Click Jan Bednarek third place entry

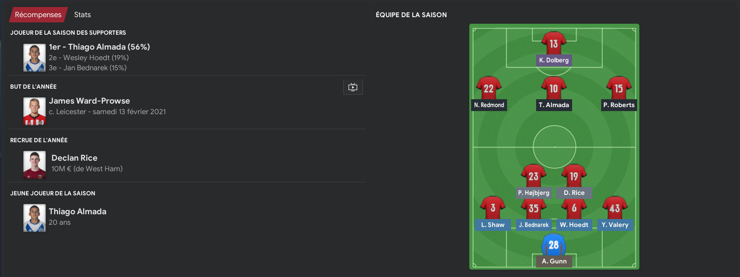click(x=87, y=68)
